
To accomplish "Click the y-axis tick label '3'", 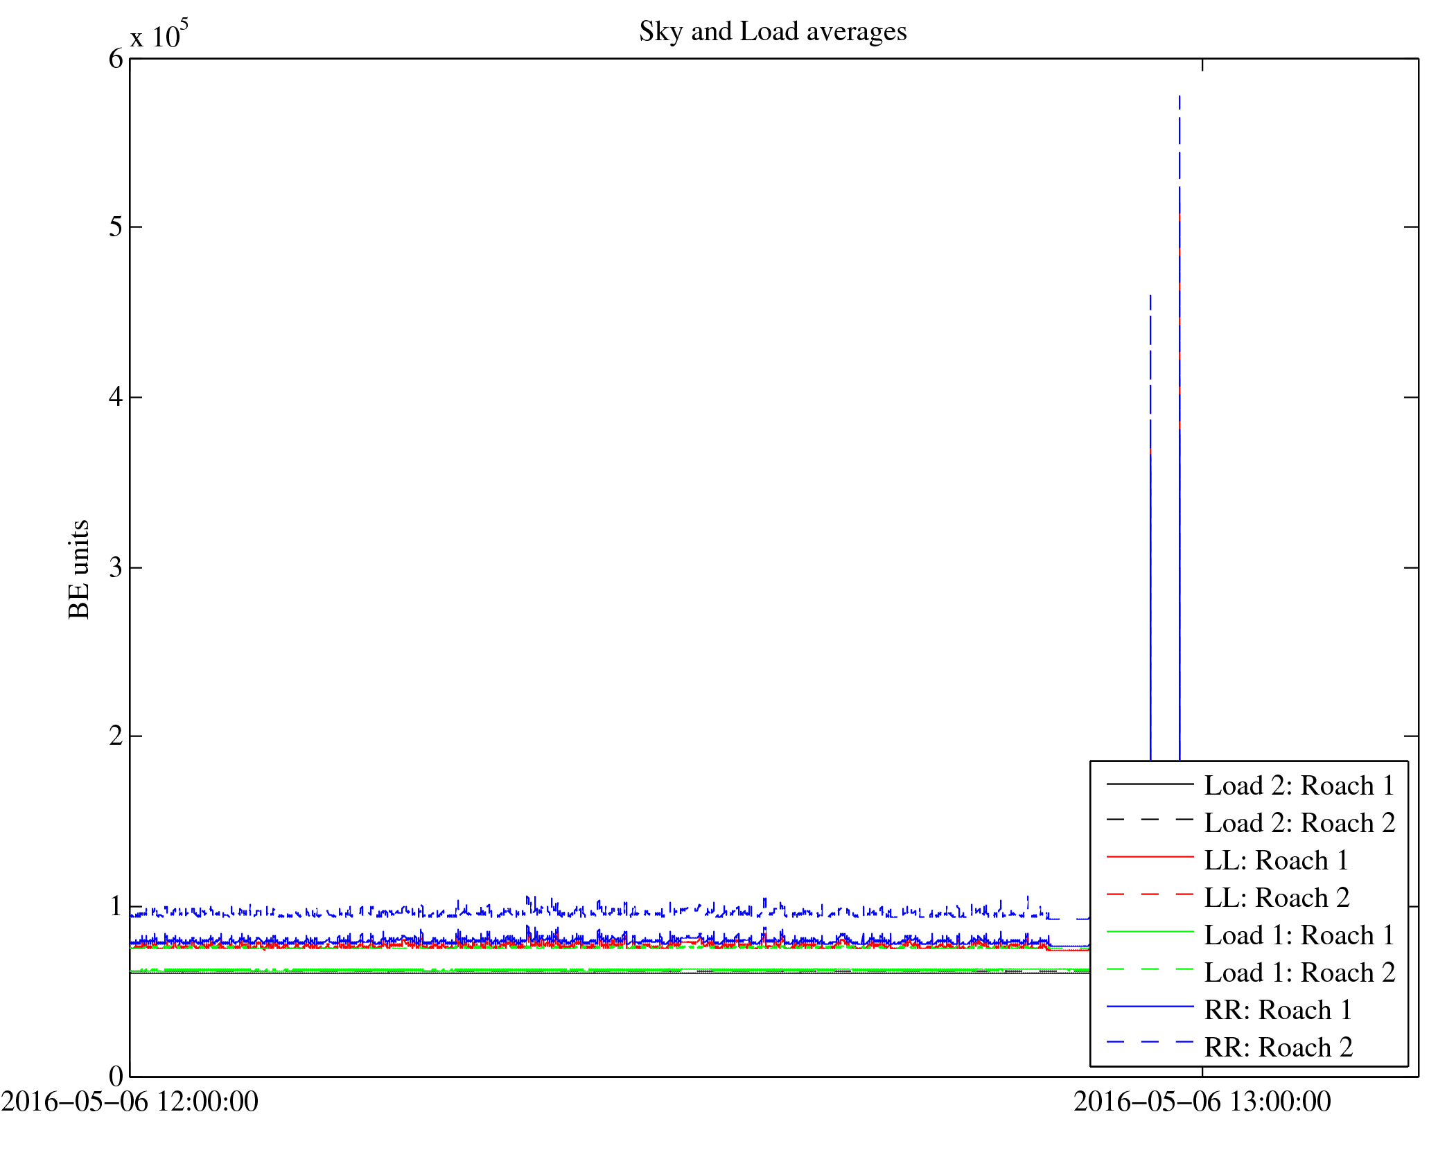I will click(x=116, y=568).
